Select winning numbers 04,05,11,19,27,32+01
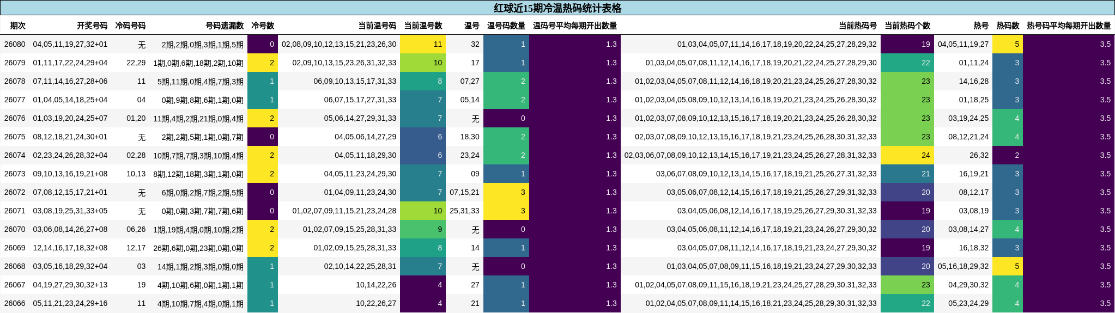Viewport: 1115px width, 313px height. (70, 44)
